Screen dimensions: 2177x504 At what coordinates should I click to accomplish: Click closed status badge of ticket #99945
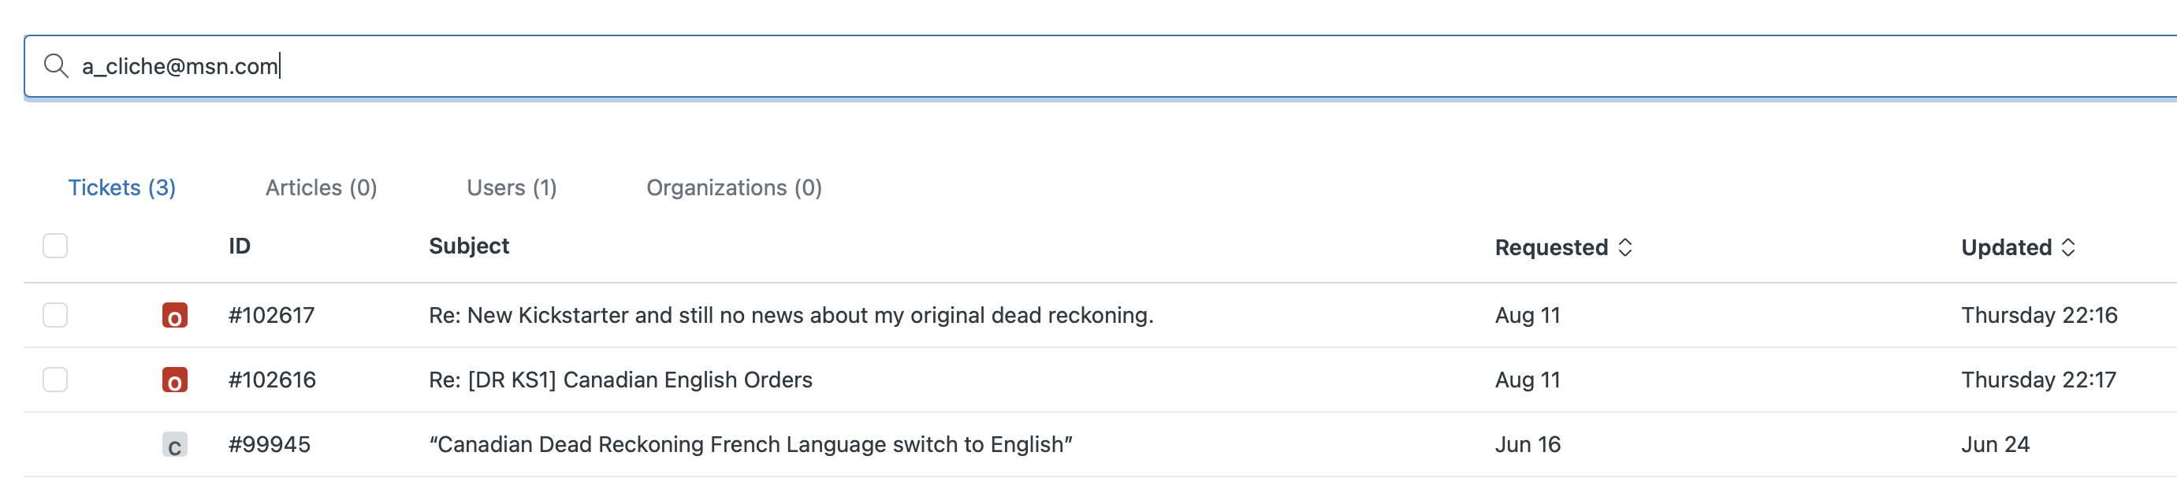coord(175,445)
